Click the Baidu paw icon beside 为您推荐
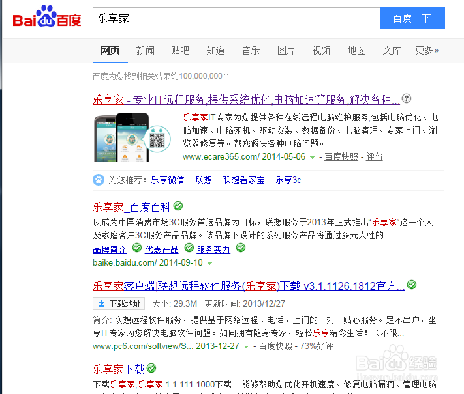This screenshot has width=464, height=394. pyautogui.click(x=99, y=180)
